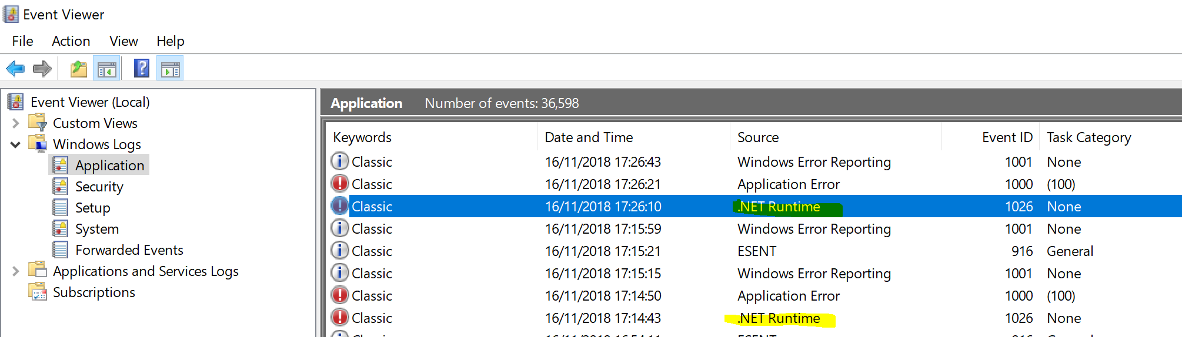Screen dimensions: 1182x337
Task: Click Event ID 916 cell
Action: pos(1022,251)
